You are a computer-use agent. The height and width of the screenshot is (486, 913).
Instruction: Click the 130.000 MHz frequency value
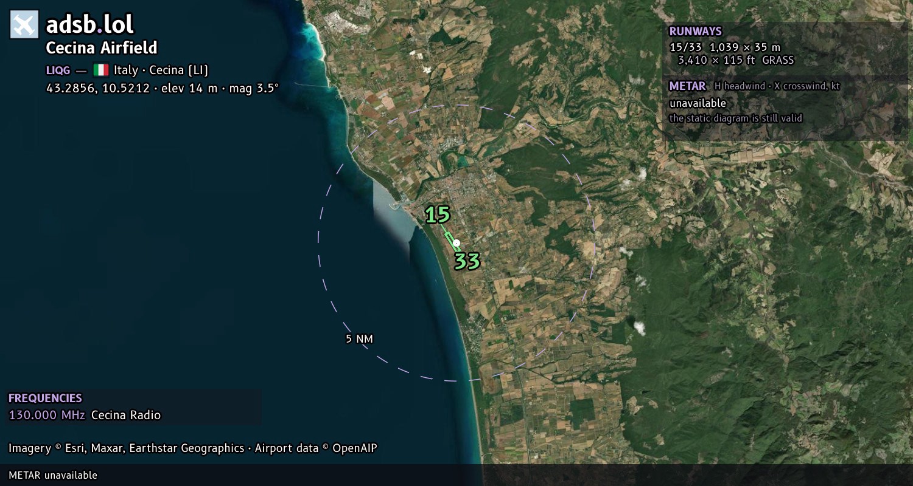[47, 416]
